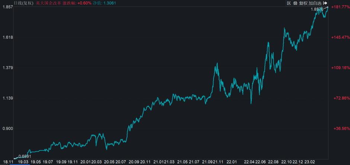Click the 19.03 date on time axis
This screenshot has width=350, height=165.
23,161
